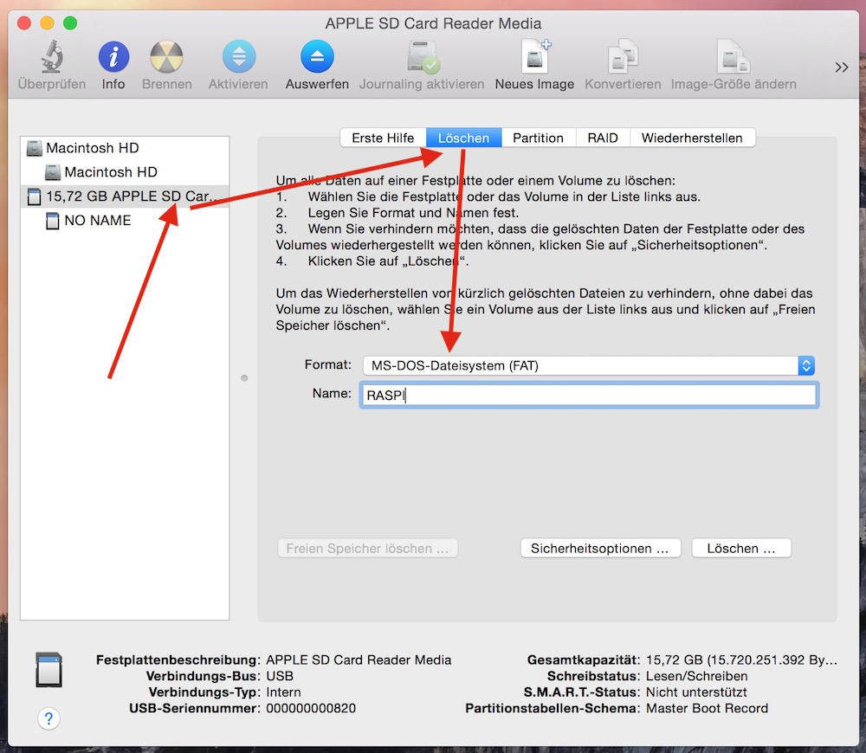866x753 pixels.
Task: Eject the card with Auswerfen icon
Action: coord(317,56)
